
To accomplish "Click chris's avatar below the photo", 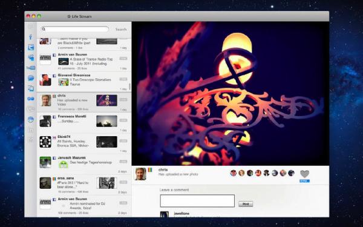I will [x=140, y=174].
